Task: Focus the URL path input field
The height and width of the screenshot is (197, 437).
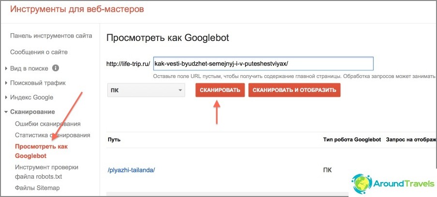Action: [263, 64]
